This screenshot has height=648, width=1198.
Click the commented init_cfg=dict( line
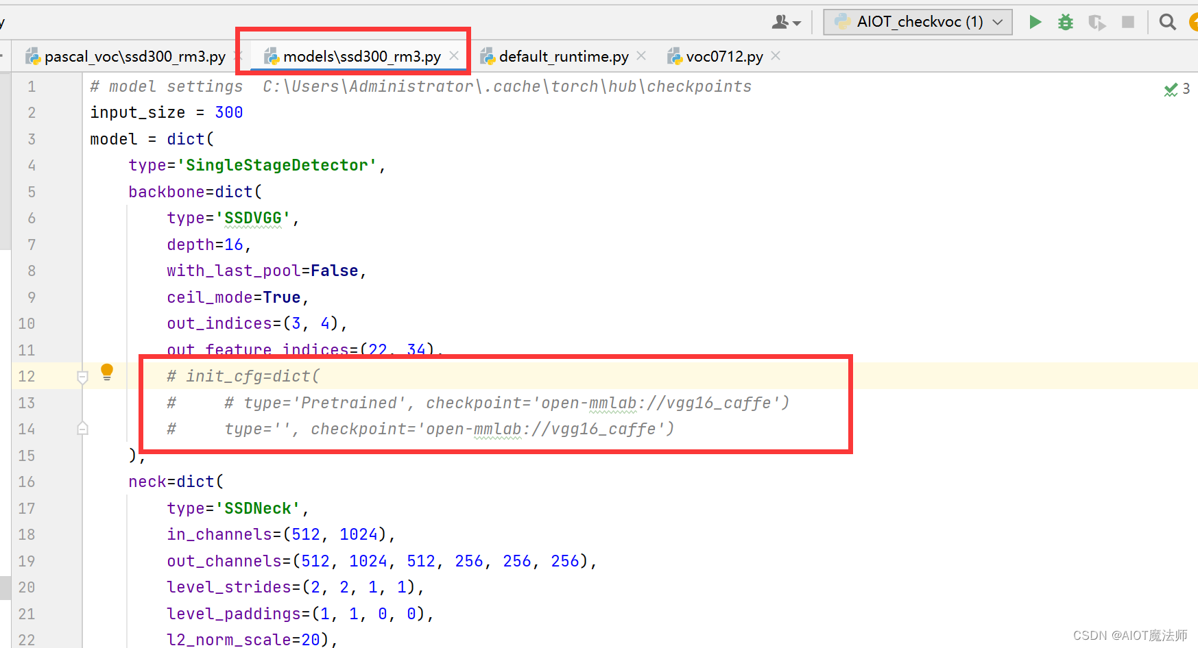coord(243,377)
